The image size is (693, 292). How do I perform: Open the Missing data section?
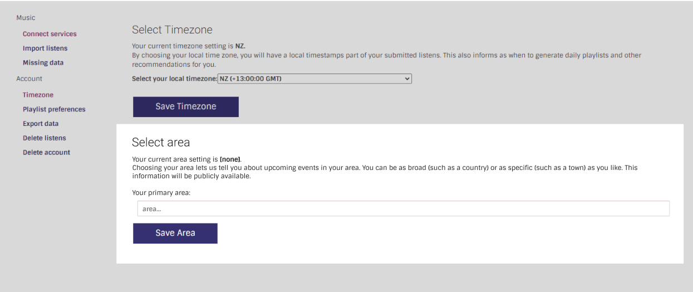click(43, 63)
